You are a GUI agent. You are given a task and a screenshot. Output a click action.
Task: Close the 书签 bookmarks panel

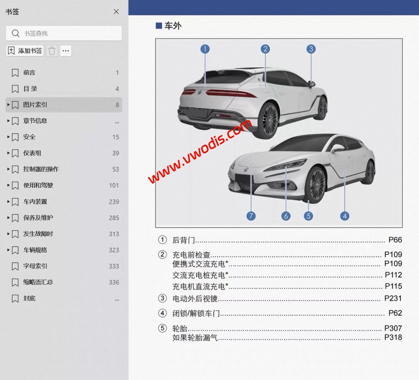click(116, 11)
